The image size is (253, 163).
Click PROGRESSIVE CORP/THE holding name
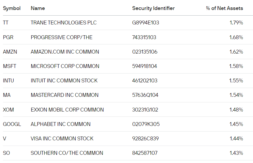(61, 37)
